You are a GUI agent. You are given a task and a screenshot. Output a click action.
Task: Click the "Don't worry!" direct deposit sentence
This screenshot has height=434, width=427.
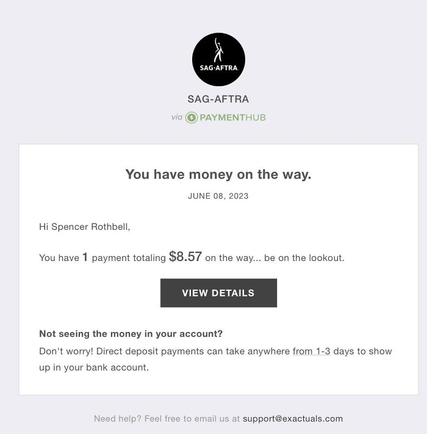[x=165, y=351]
